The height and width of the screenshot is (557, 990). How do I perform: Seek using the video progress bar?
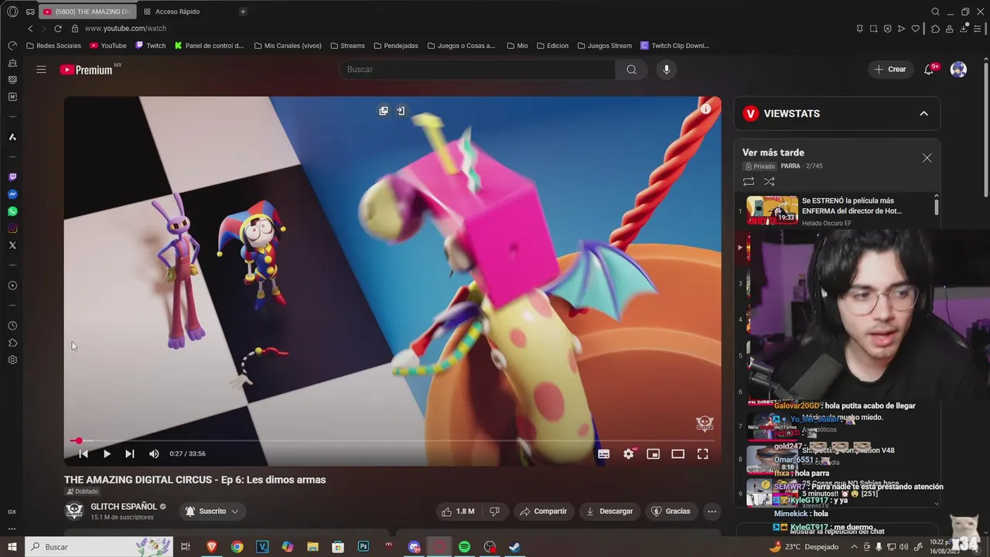point(392,441)
